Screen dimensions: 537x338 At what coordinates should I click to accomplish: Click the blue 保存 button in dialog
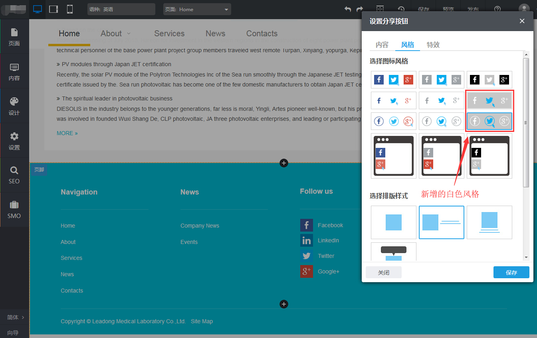click(511, 273)
